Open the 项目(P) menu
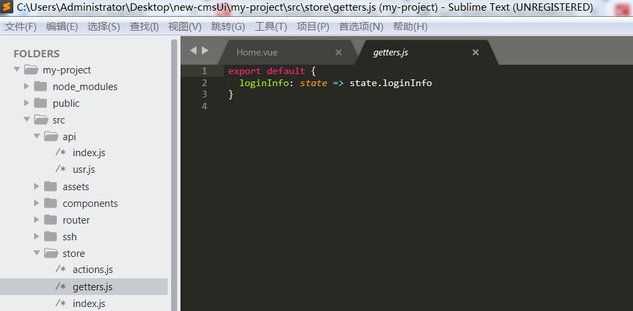The width and height of the screenshot is (633, 311). pos(313,27)
